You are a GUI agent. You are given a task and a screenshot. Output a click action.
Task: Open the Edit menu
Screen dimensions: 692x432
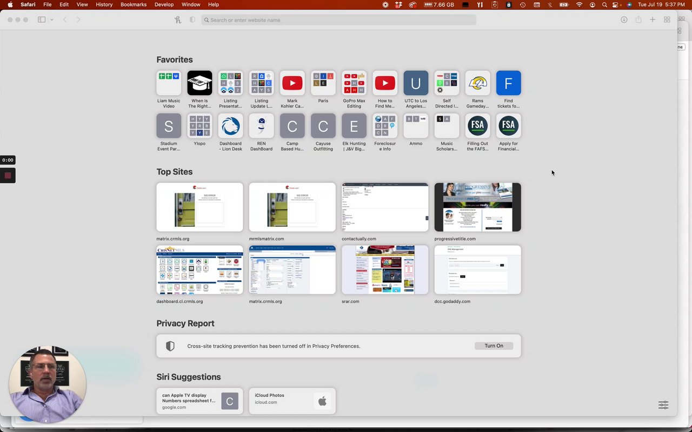pos(64,4)
